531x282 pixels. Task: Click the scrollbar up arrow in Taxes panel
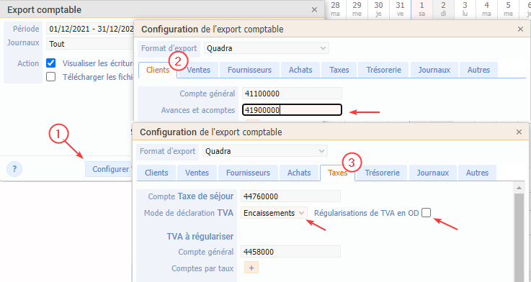coord(519,188)
